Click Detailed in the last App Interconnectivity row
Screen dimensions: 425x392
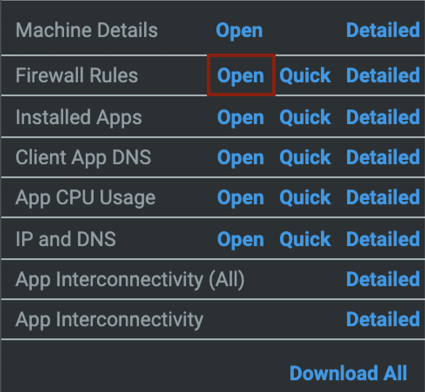pos(383,319)
